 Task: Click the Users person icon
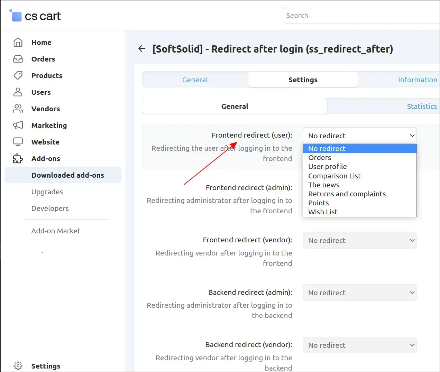point(18,92)
